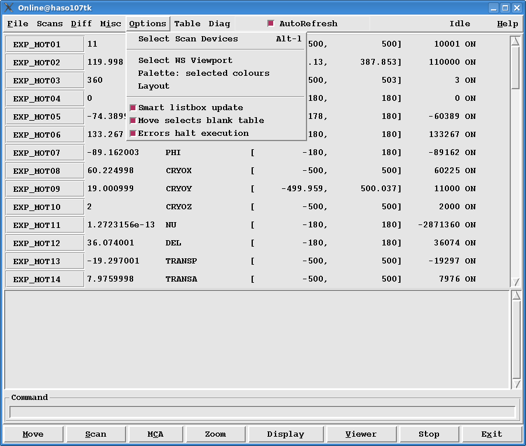
Task: Maximize the Online@haso107tk window
Action: coord(505,8)
